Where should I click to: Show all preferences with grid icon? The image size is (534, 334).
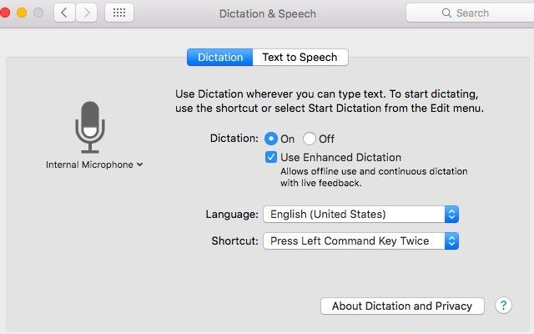tap(118, 13)
